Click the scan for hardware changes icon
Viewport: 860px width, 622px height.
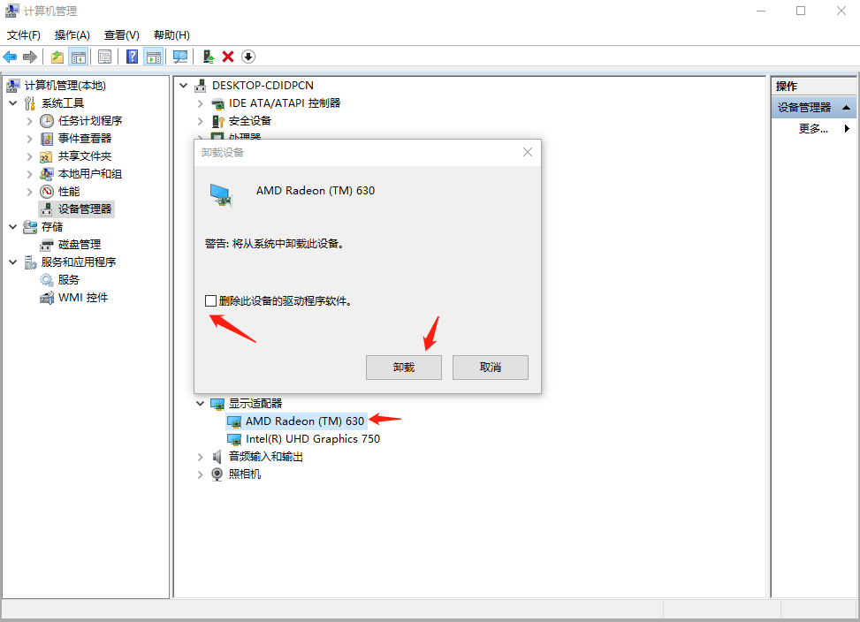coord(180,57)
